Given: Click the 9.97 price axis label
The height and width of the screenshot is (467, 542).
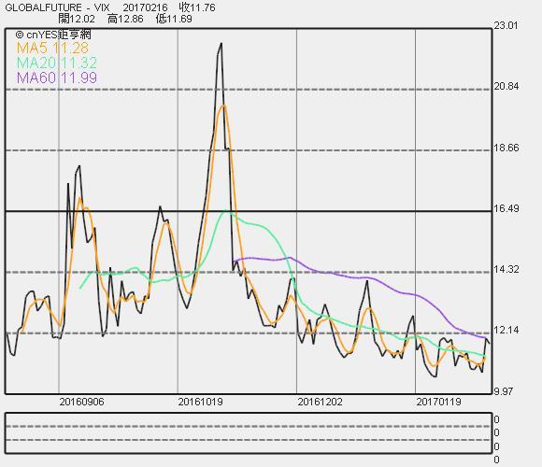Looking at the screenshot, I should pyautogui.click(x=505, y=391).
